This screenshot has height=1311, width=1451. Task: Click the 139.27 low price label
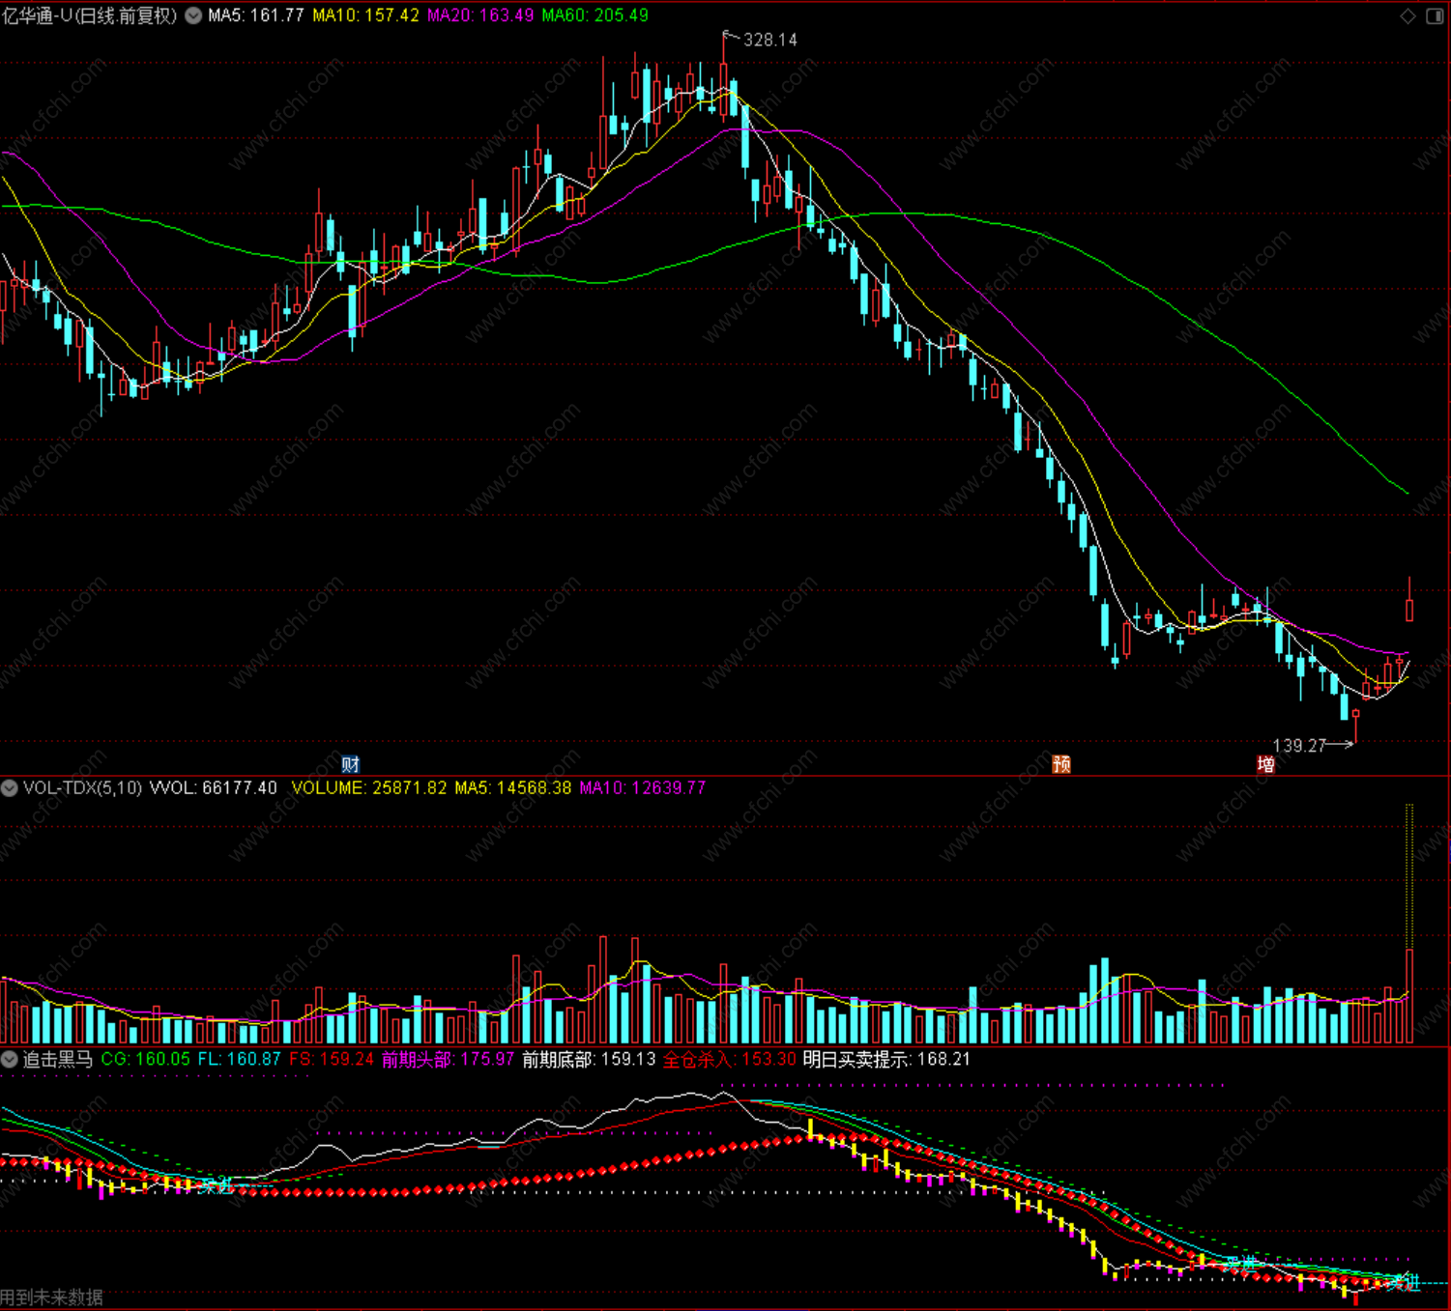(1299, 746)
